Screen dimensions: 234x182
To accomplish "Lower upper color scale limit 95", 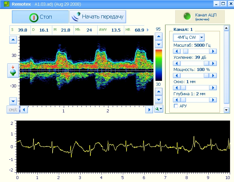I will 159,44.
